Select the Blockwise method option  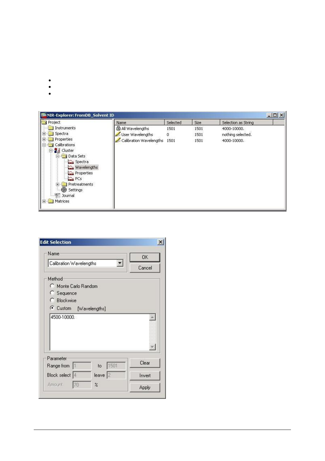click(x=52, y=300)
